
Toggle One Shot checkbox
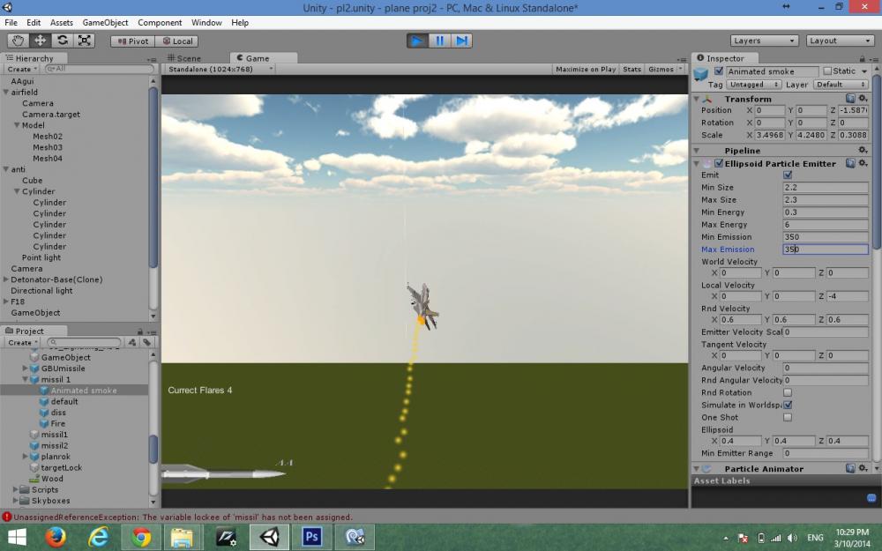tap(788, 417)
